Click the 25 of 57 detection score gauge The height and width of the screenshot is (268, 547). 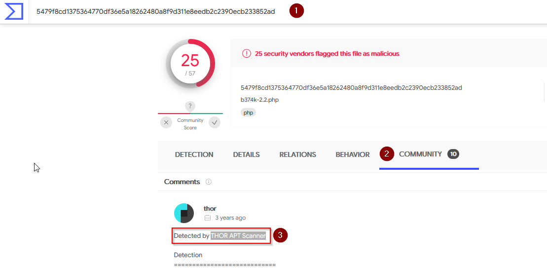tap(190, 63)
